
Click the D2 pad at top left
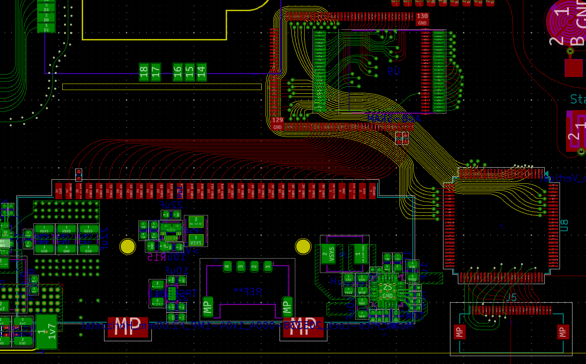click(x=46, y=7)
